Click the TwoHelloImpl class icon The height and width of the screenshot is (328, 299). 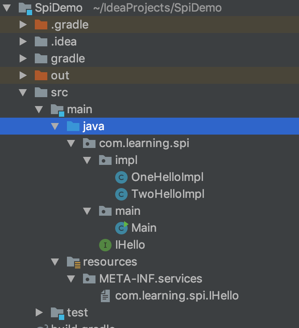pyautogui.click(x=121, y=194)
